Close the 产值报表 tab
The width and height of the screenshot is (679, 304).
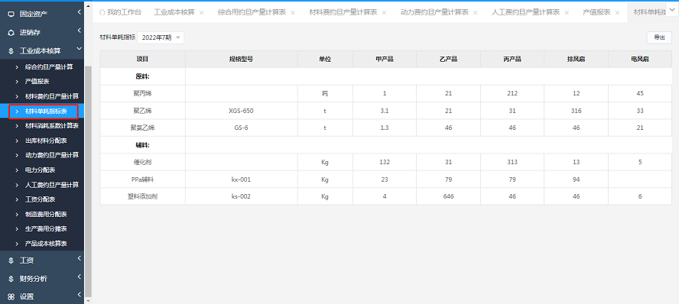tap(618, 12)
